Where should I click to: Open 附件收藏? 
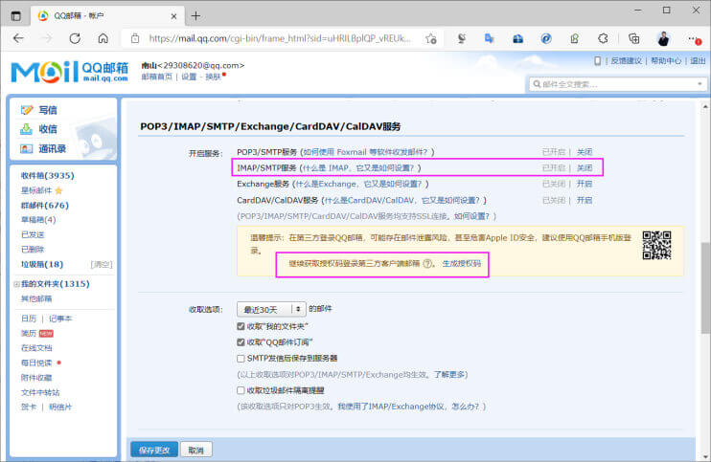(x=36, y=378)
